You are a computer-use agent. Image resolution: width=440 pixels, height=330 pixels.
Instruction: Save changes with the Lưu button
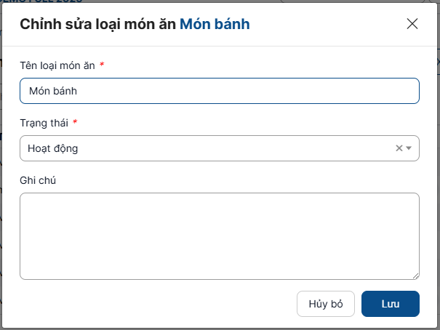click(x=390, y=304)
